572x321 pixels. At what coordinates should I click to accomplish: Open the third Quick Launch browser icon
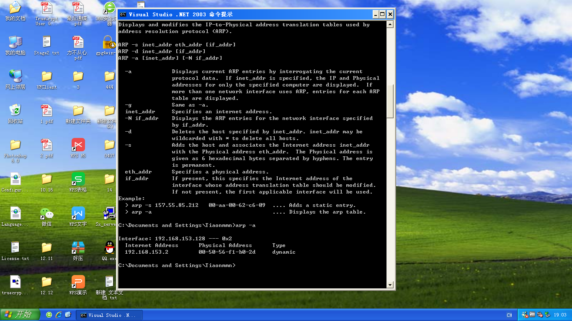(68, 315)
